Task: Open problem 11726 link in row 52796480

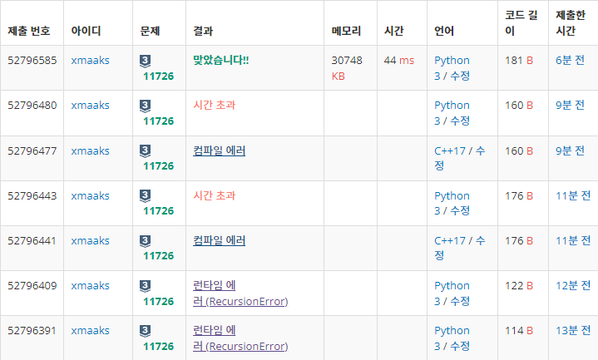Action: coord(158,121)
